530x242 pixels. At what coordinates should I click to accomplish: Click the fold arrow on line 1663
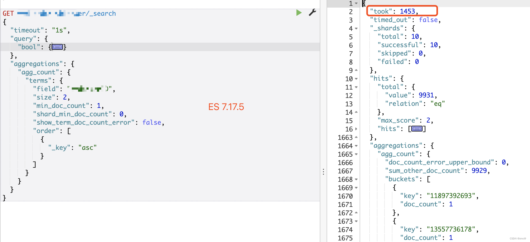(x=356, y=137)
